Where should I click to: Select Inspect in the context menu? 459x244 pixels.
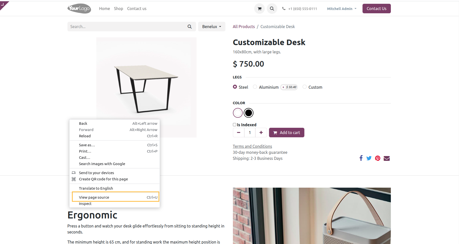[85, 204]
